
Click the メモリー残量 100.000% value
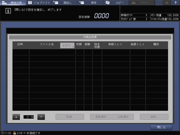coord(173,15)
